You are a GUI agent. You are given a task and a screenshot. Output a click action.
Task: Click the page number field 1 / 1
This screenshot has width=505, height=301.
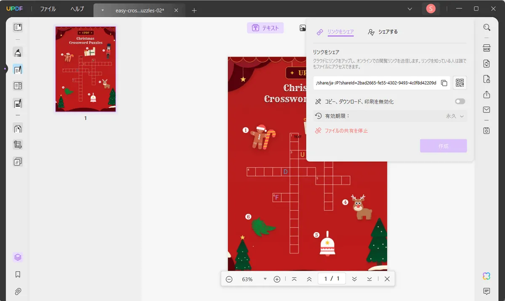[x=332, y=279]
